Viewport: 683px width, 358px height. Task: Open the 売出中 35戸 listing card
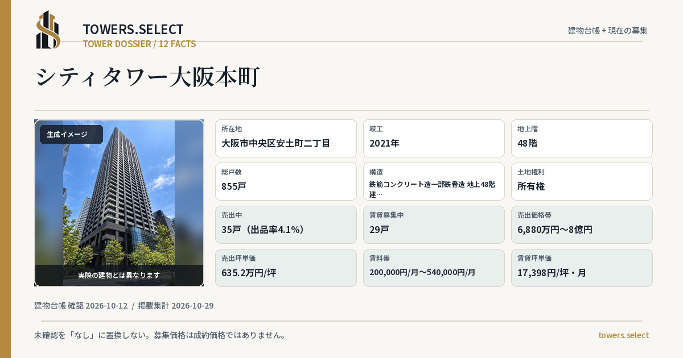tap(286, 224)
